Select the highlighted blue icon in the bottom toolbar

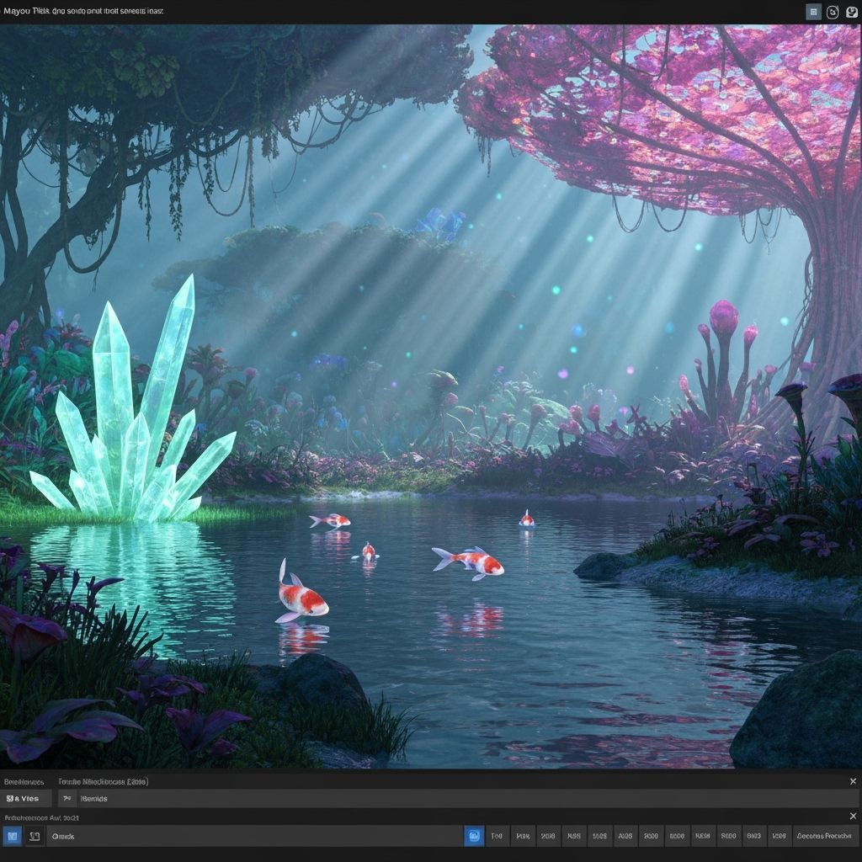pyautogui.click(x=473, y=836)
